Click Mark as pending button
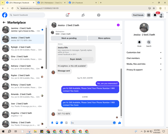This screenshot has width=168, height=134. click(x=69, y=38)
